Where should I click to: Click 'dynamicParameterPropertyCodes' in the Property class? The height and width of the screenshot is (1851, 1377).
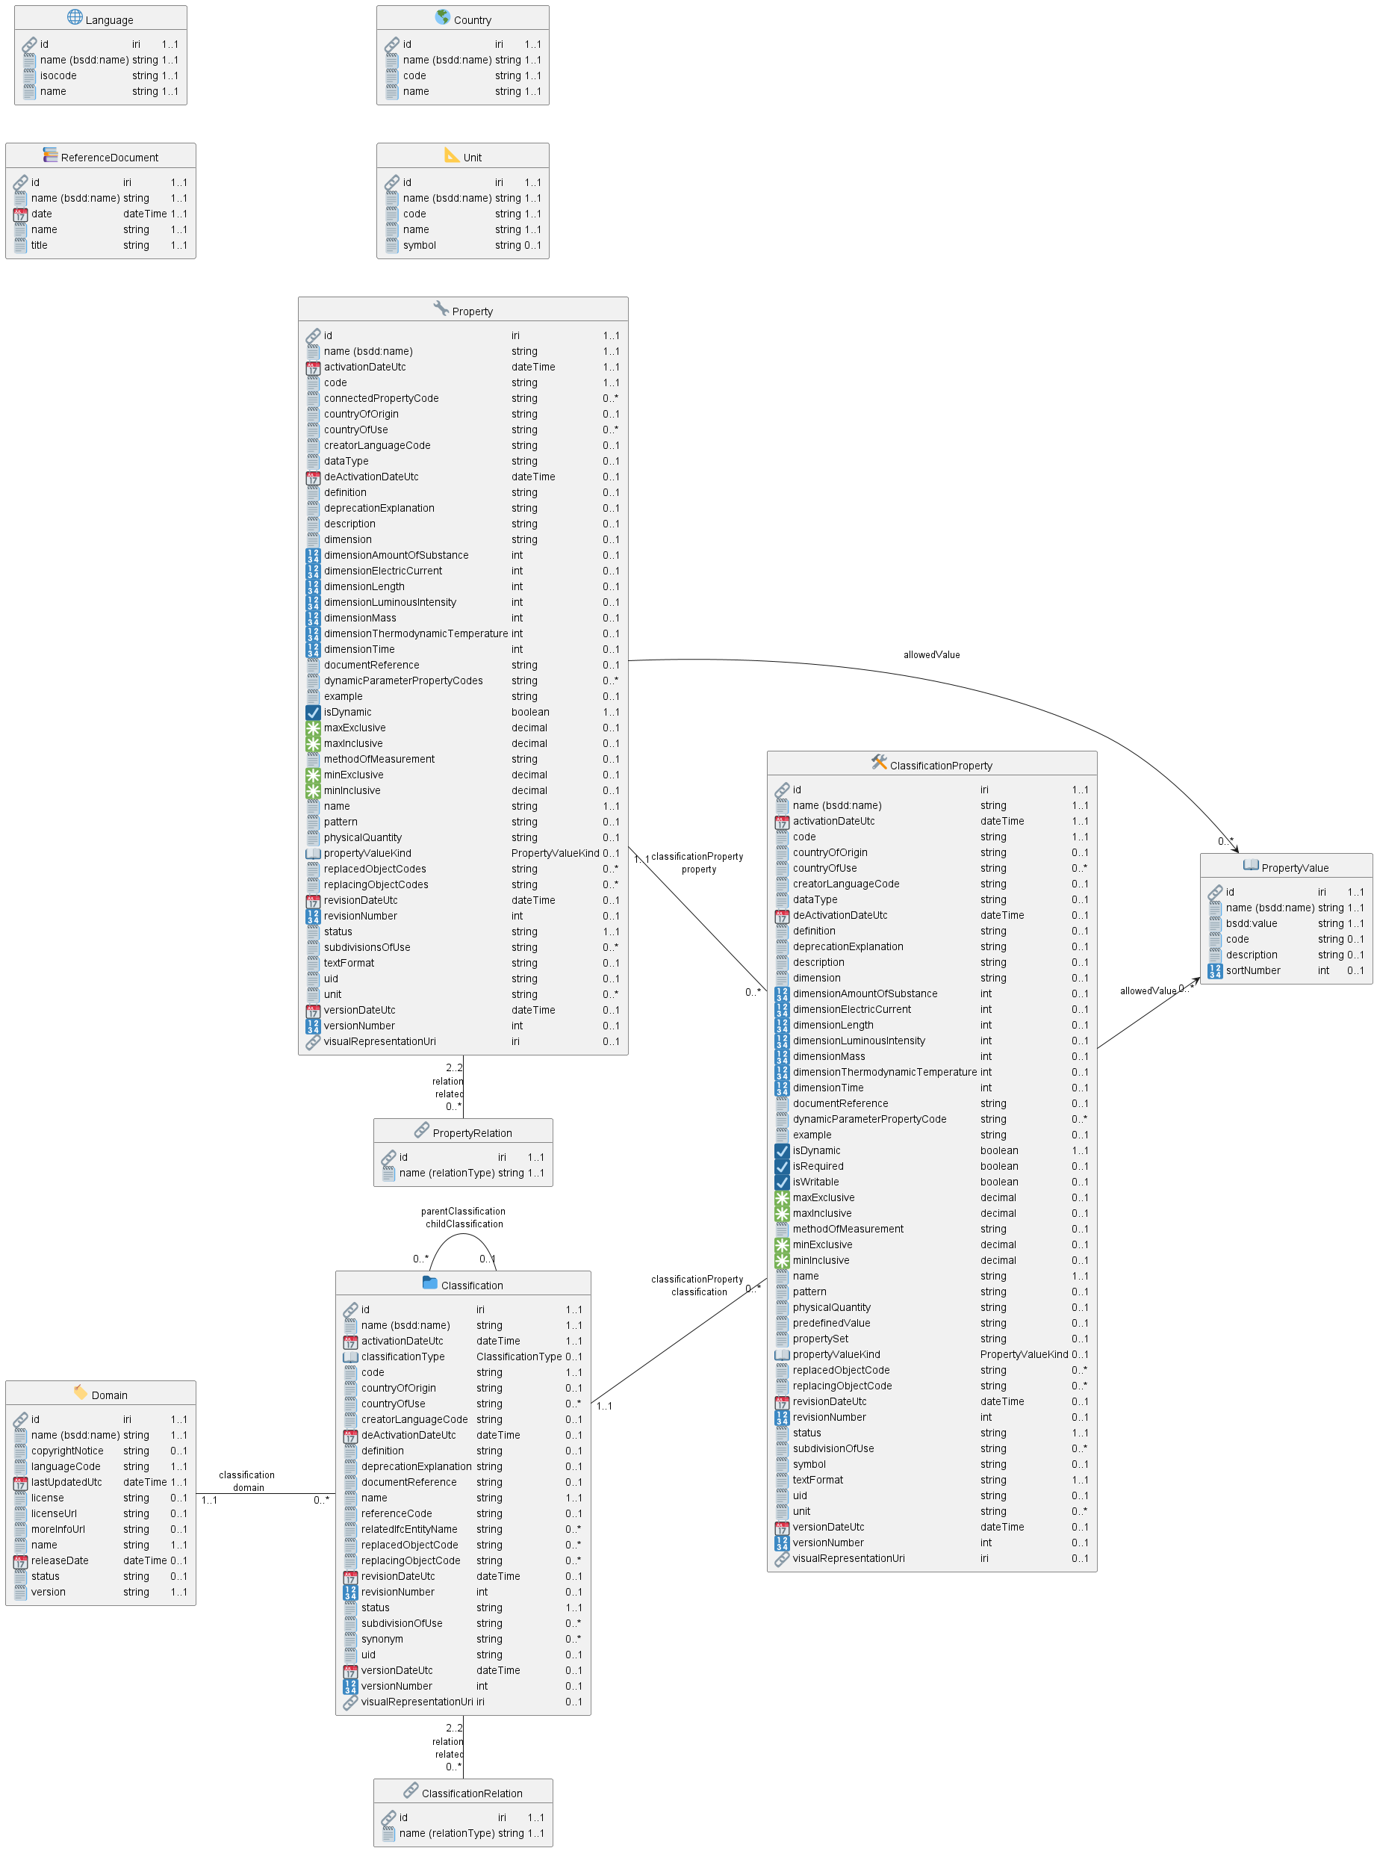click(403, 681)
